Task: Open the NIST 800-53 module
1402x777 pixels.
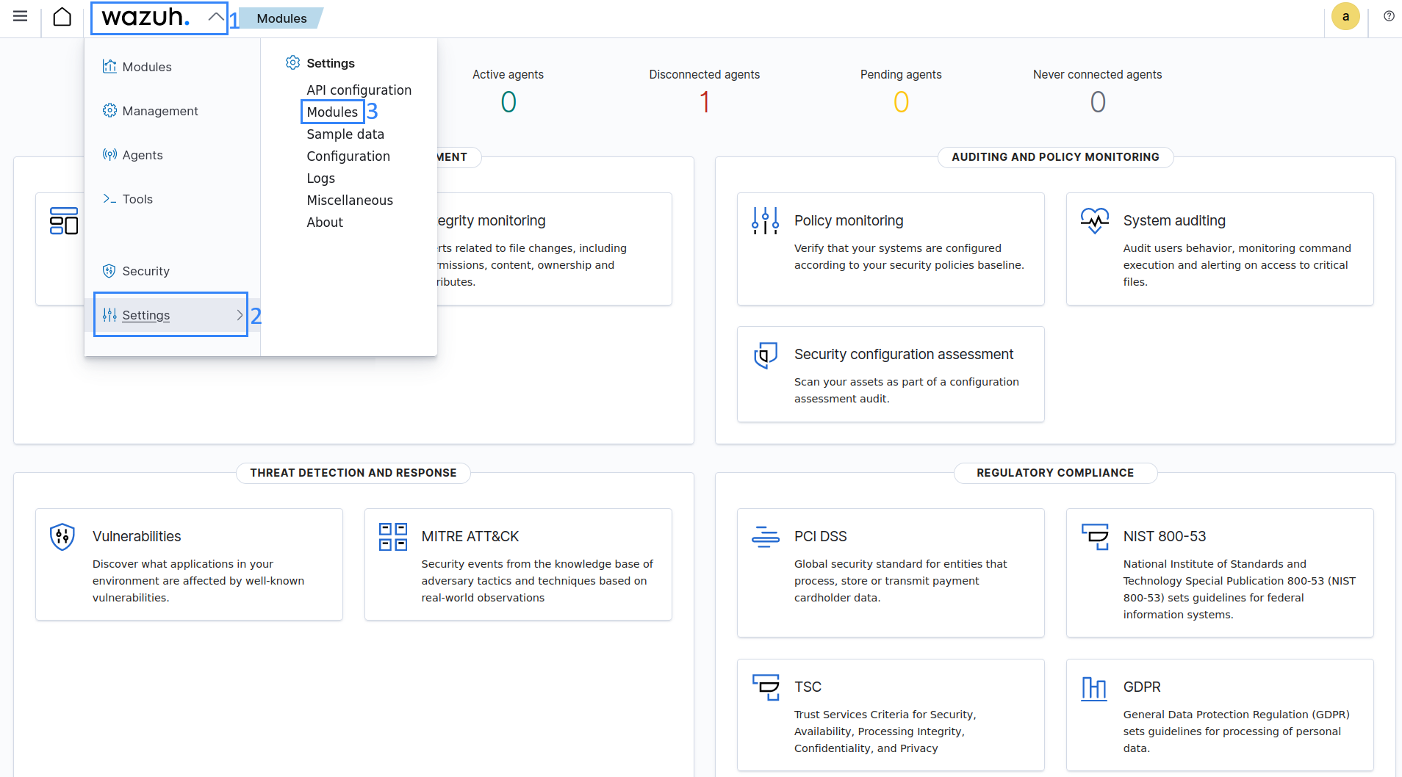Action: click(x=1220, y=573)
